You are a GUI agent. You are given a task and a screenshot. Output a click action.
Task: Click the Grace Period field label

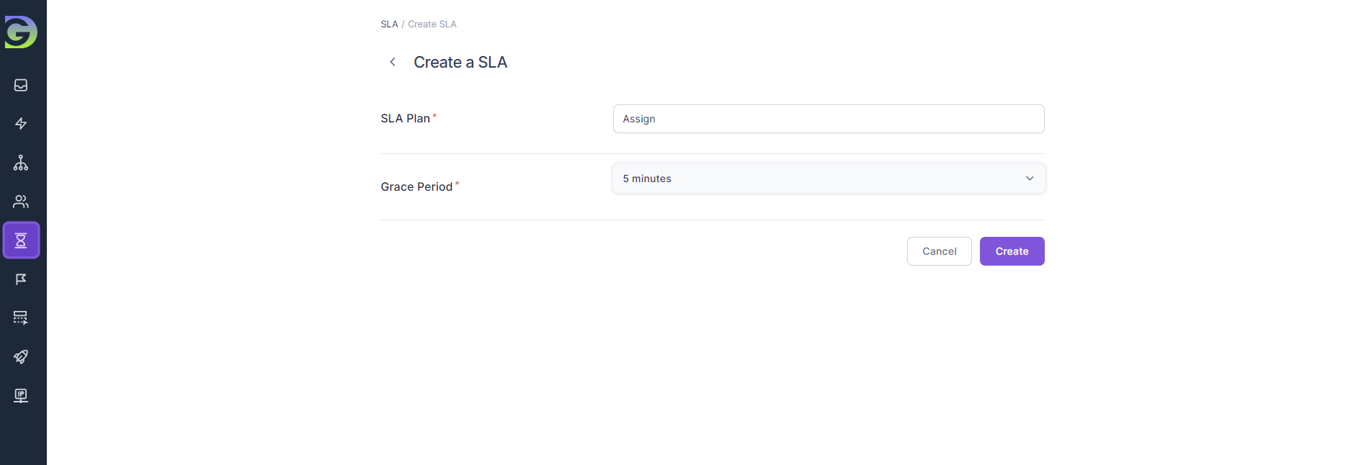pyautogui.click(x=416, y=187)
